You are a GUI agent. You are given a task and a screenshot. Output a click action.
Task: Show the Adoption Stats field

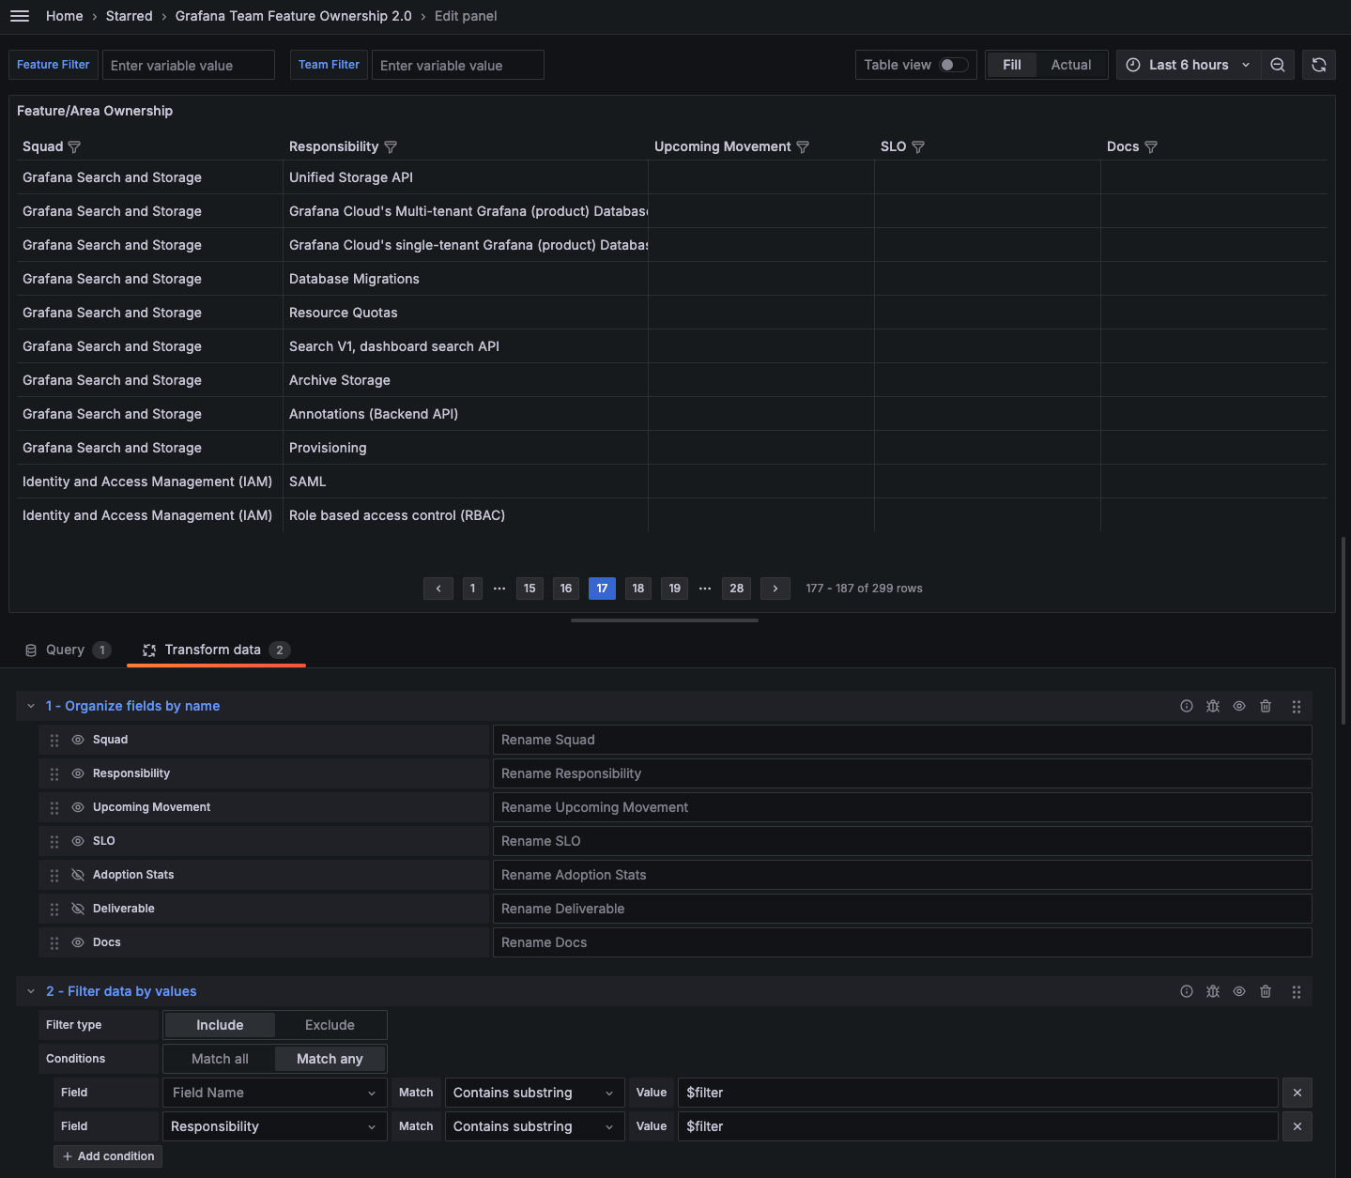point(78,874)
